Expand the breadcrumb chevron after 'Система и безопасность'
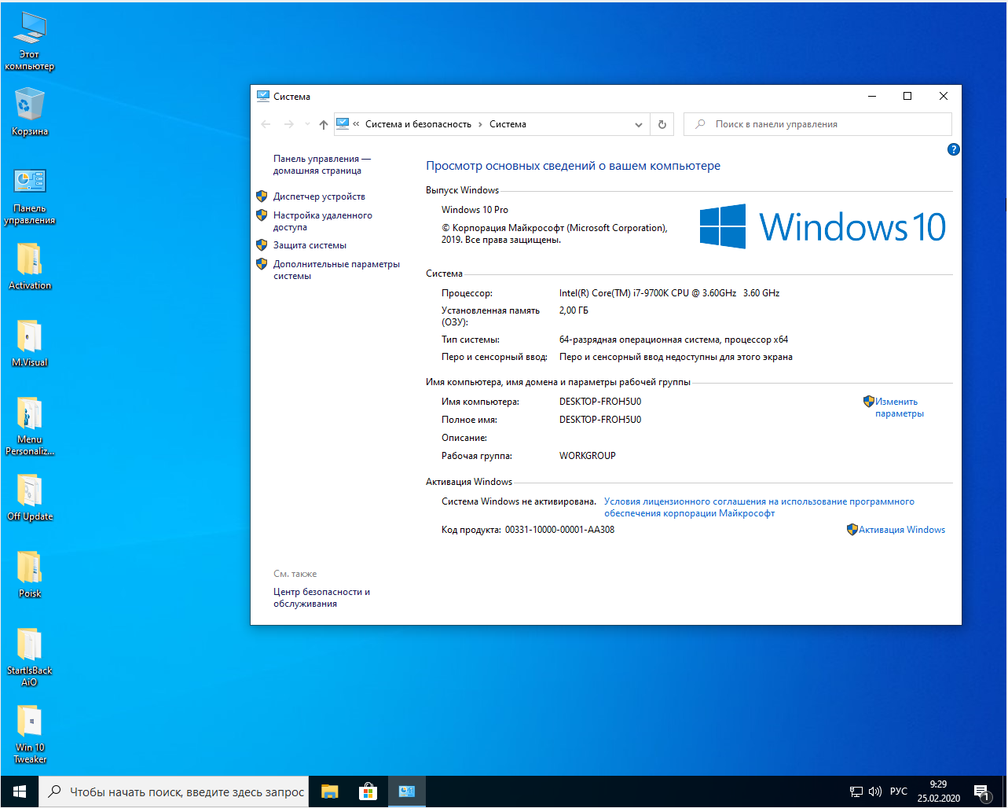 [481, 124]
